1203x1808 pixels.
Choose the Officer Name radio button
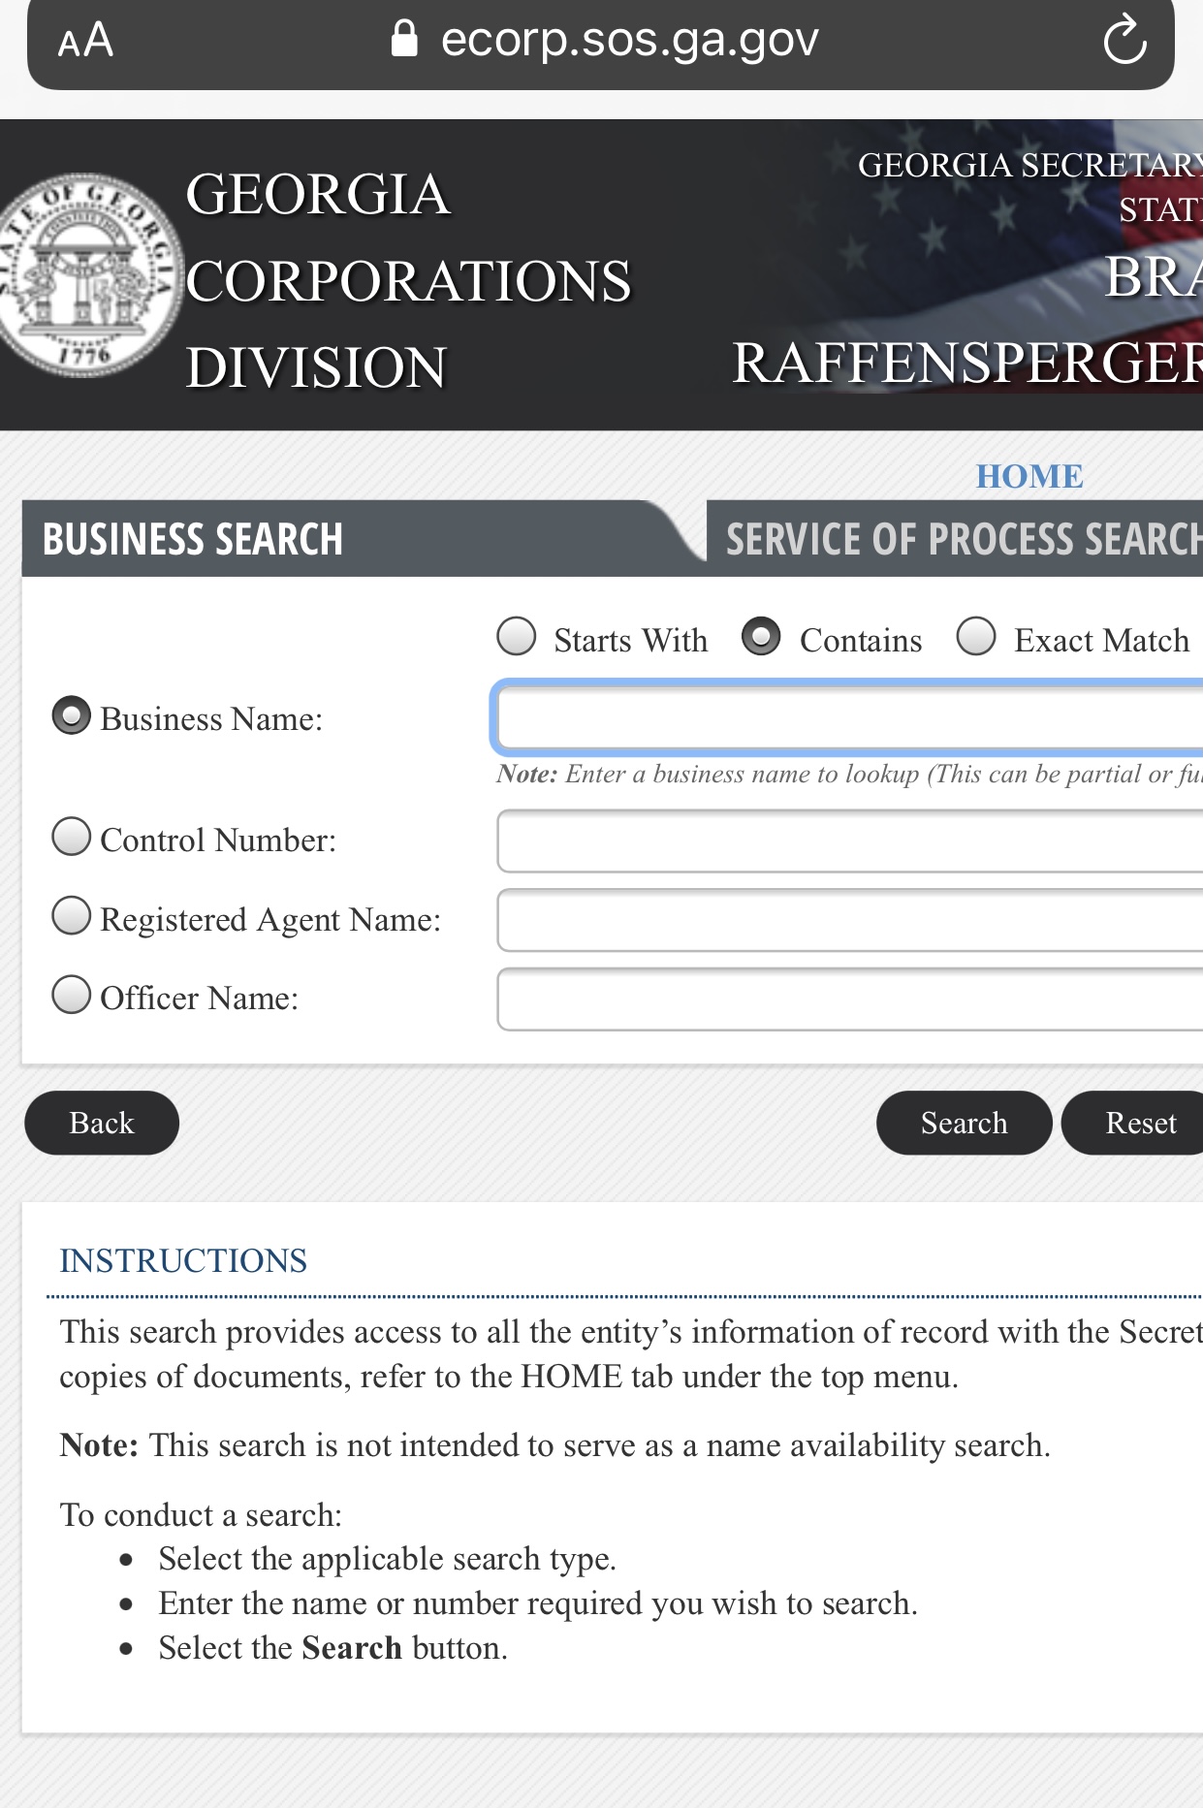tap(72, 995)
